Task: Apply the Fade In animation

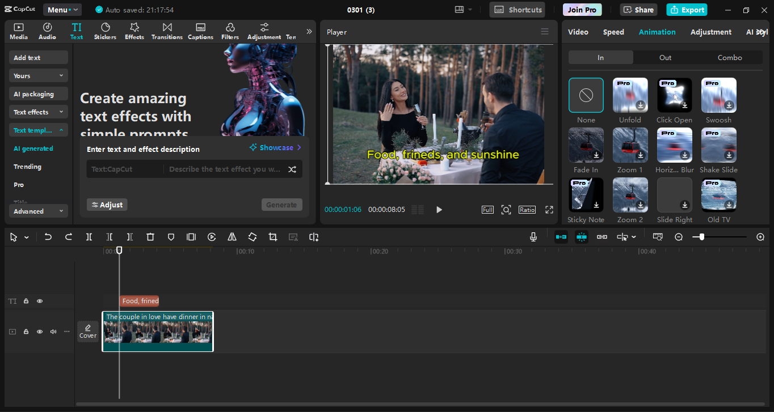Action: coord(586,145)
